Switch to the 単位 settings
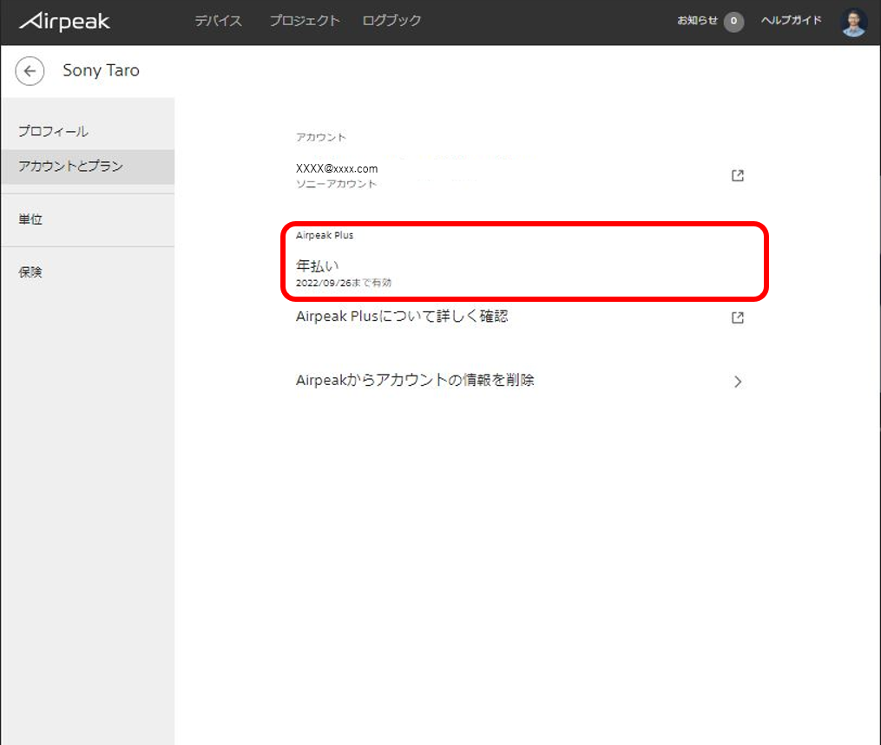881x745 pixels. tap(30, 220)
